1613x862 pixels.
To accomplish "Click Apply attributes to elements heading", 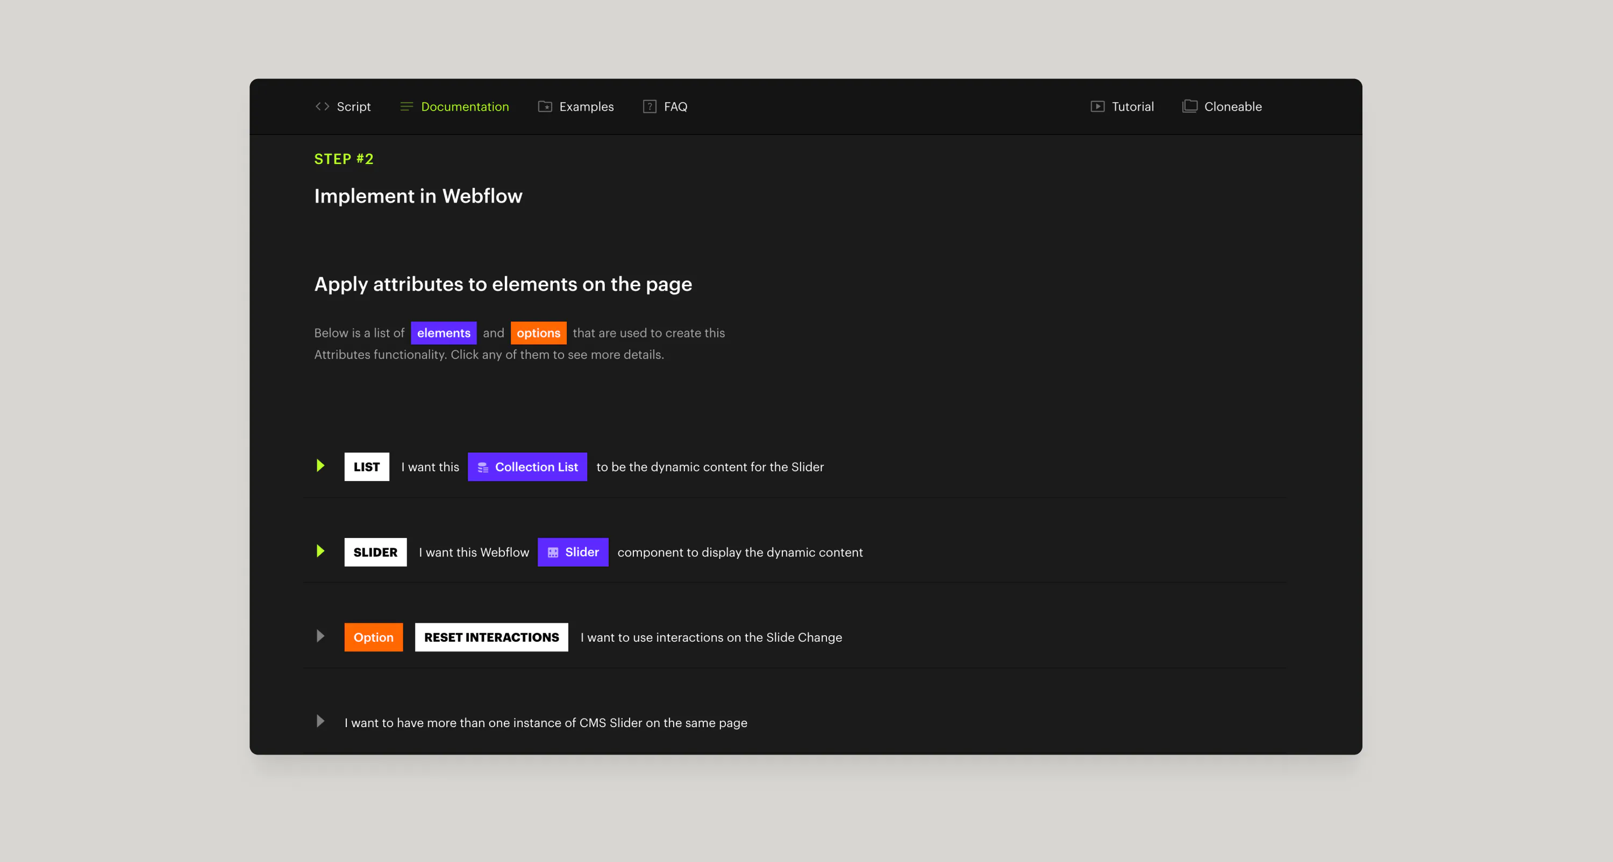I will click(503, 284).
